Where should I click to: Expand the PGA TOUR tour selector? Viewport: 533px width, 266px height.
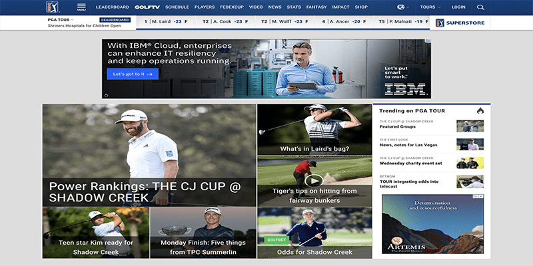[x=61, y=20]
